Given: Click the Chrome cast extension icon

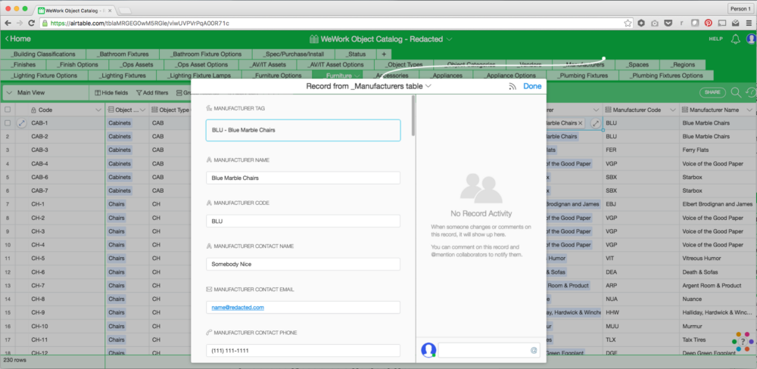Looking at the screenshot, I should click(721, 23).
